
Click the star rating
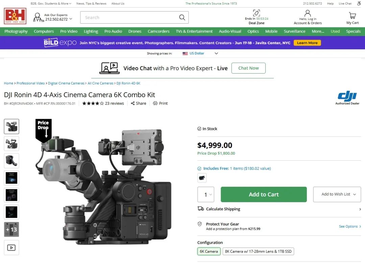93,104
